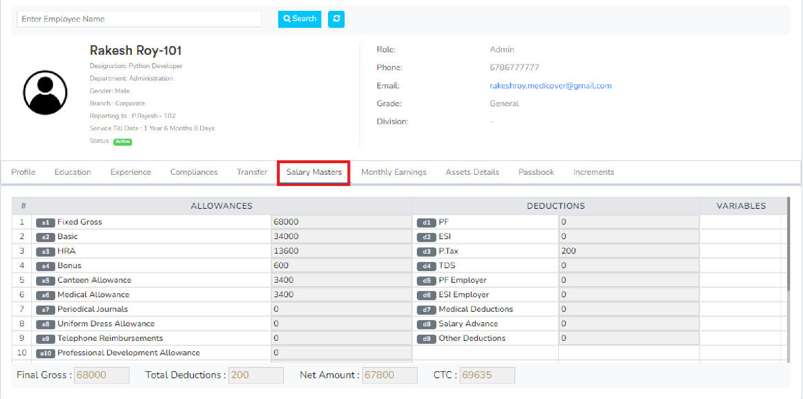Click the d1 badge beside PF
The image size is (803, 399).
426,223
